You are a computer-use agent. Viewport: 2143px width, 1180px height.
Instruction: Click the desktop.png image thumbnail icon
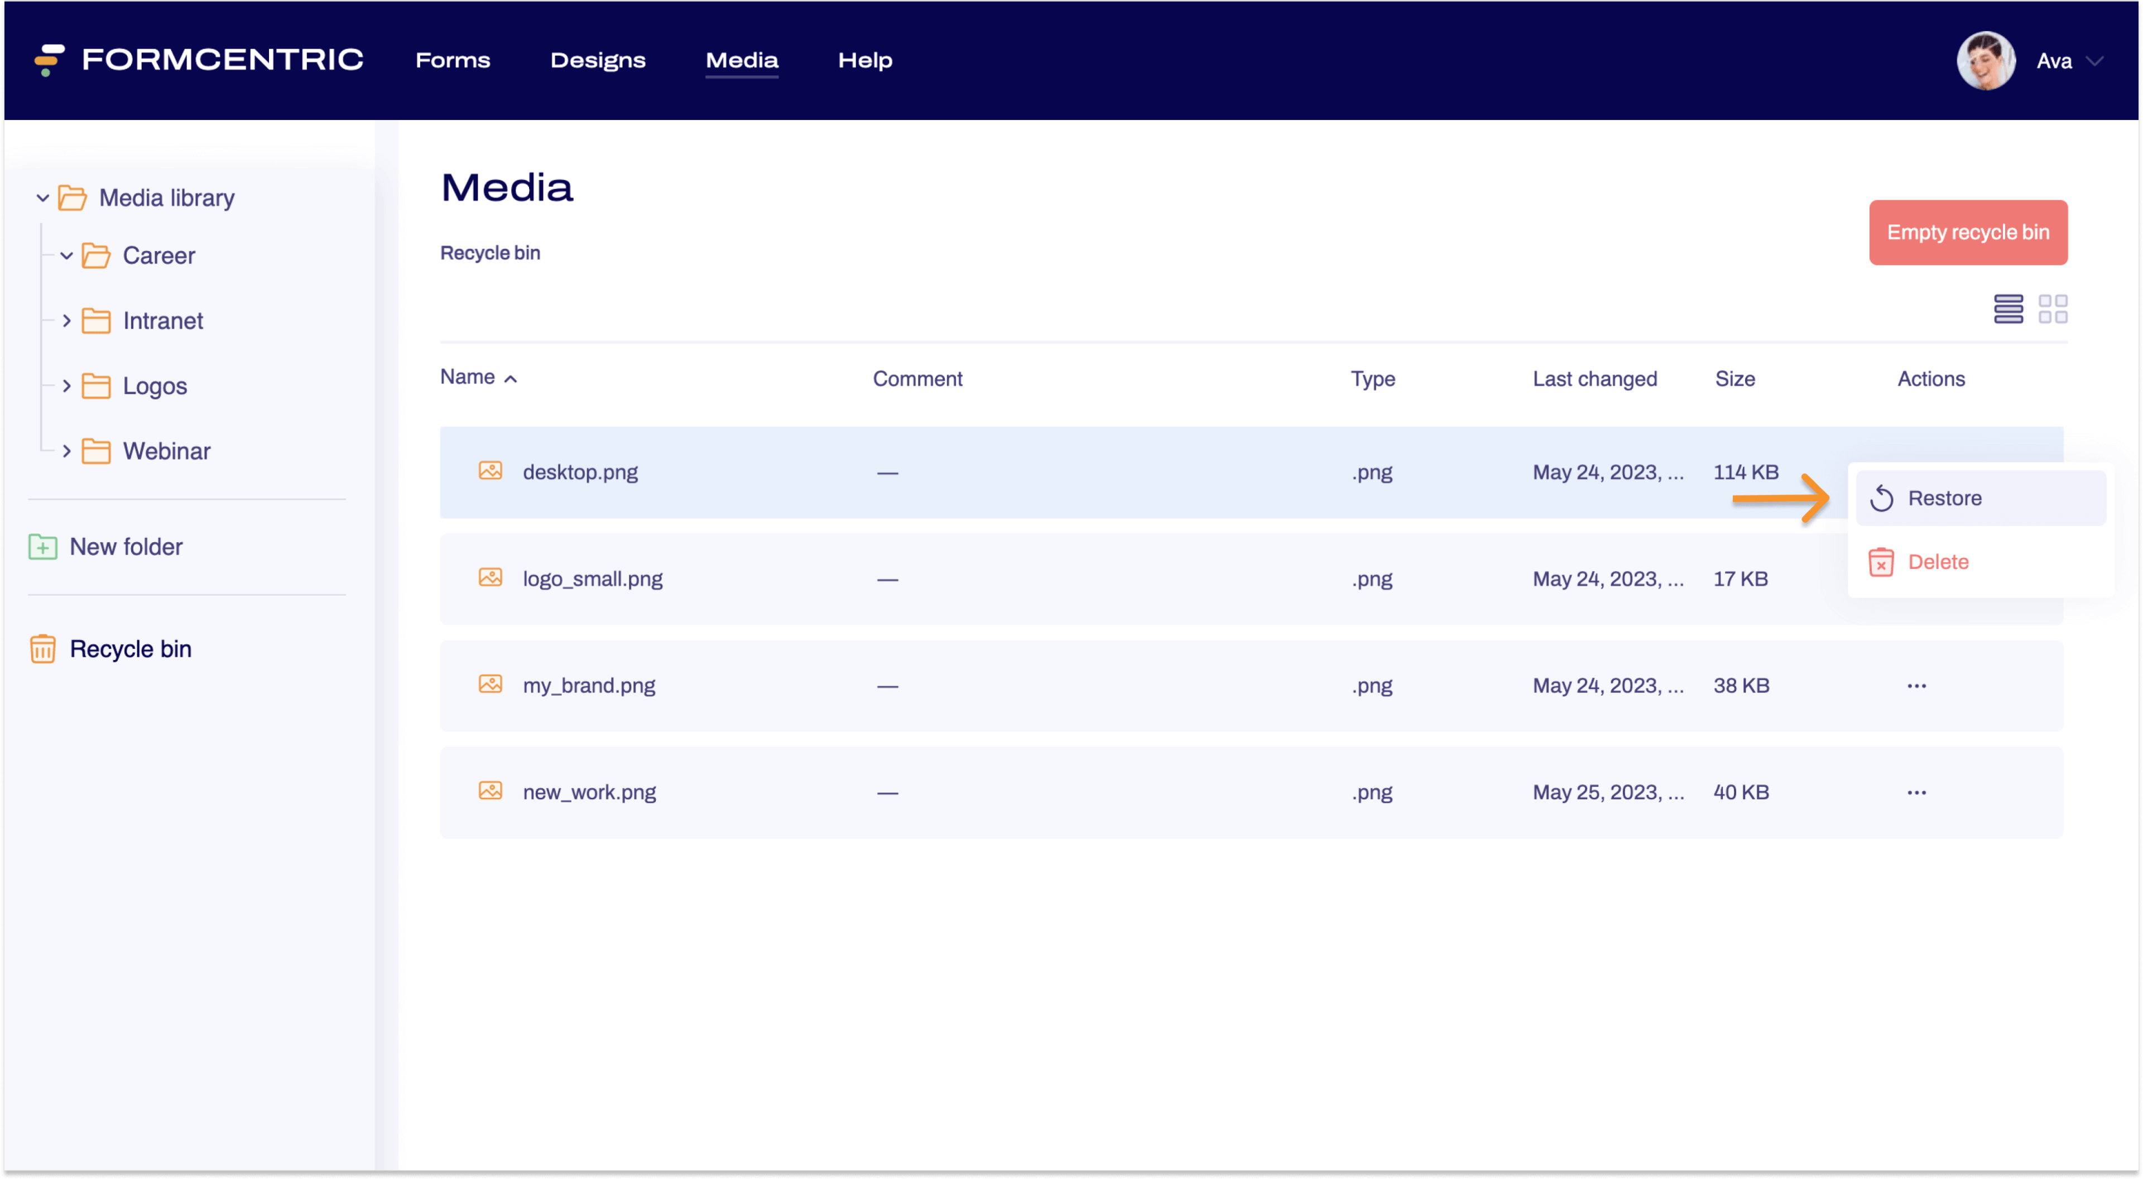click(490, 471)
